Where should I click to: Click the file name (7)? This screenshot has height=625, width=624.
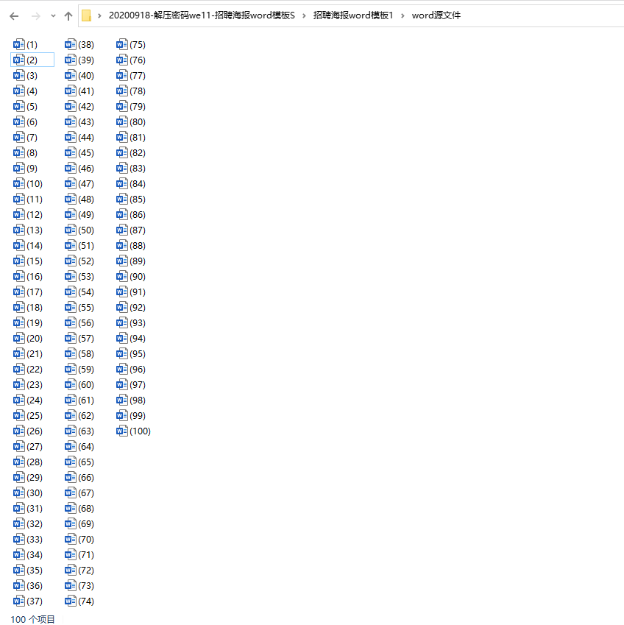[32, 137]
